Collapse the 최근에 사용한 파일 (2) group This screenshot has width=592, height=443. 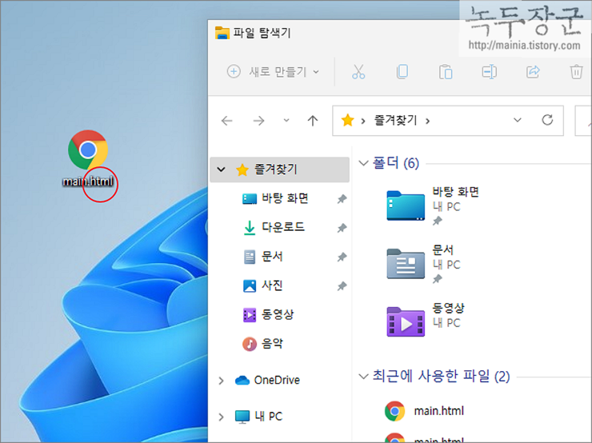(364, 377)
